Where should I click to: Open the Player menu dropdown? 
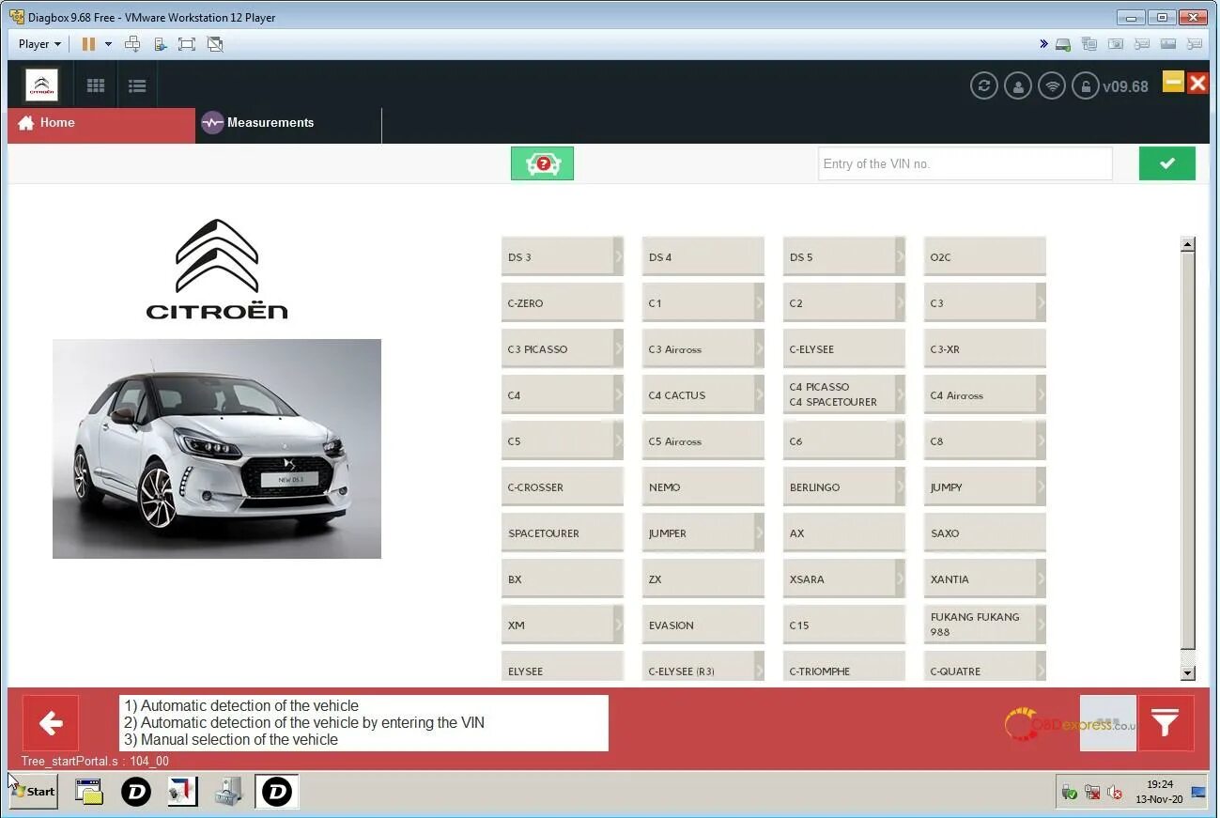click(39, 44)
